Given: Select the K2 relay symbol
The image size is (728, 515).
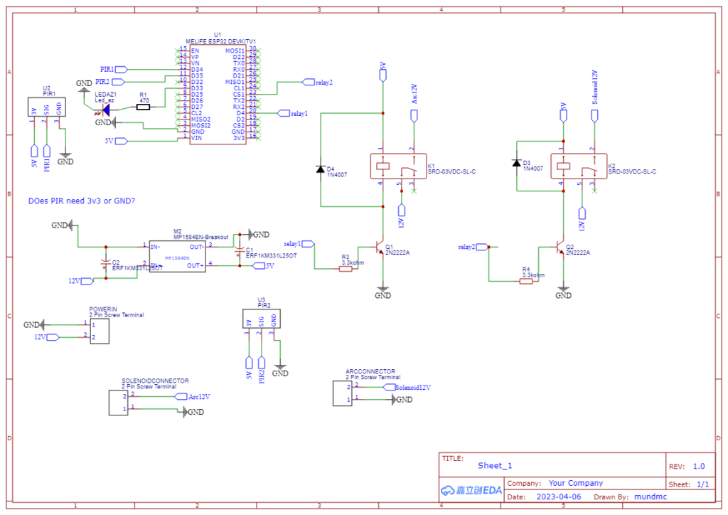Looking at the screenshot, I should point(579,166).
